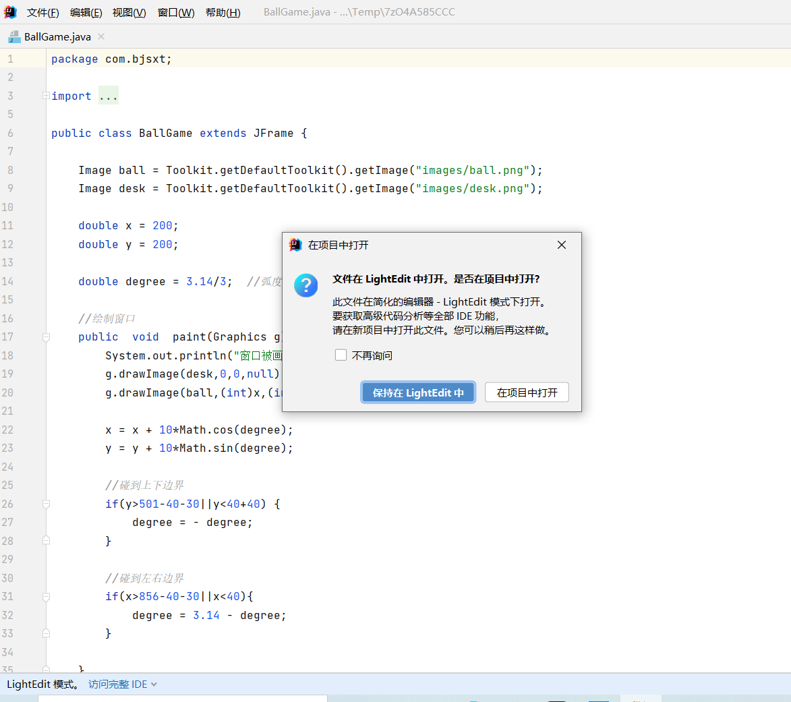791x702 pixels.
Task: Click line number 22 in the gutter
Action: tap(7, 430)
